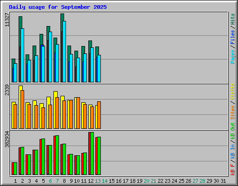Click day 10 on the x-axis
The image size is (238, 186).
pyautogui.click(x=77, y=181)
